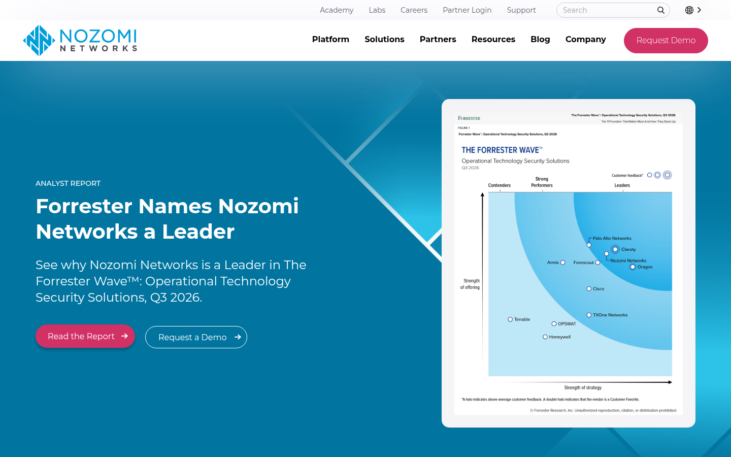The height and width of the screenshot is (457, 731).
Task: Open the Support link
Action: pyautogui.click(x=521, y=10)
